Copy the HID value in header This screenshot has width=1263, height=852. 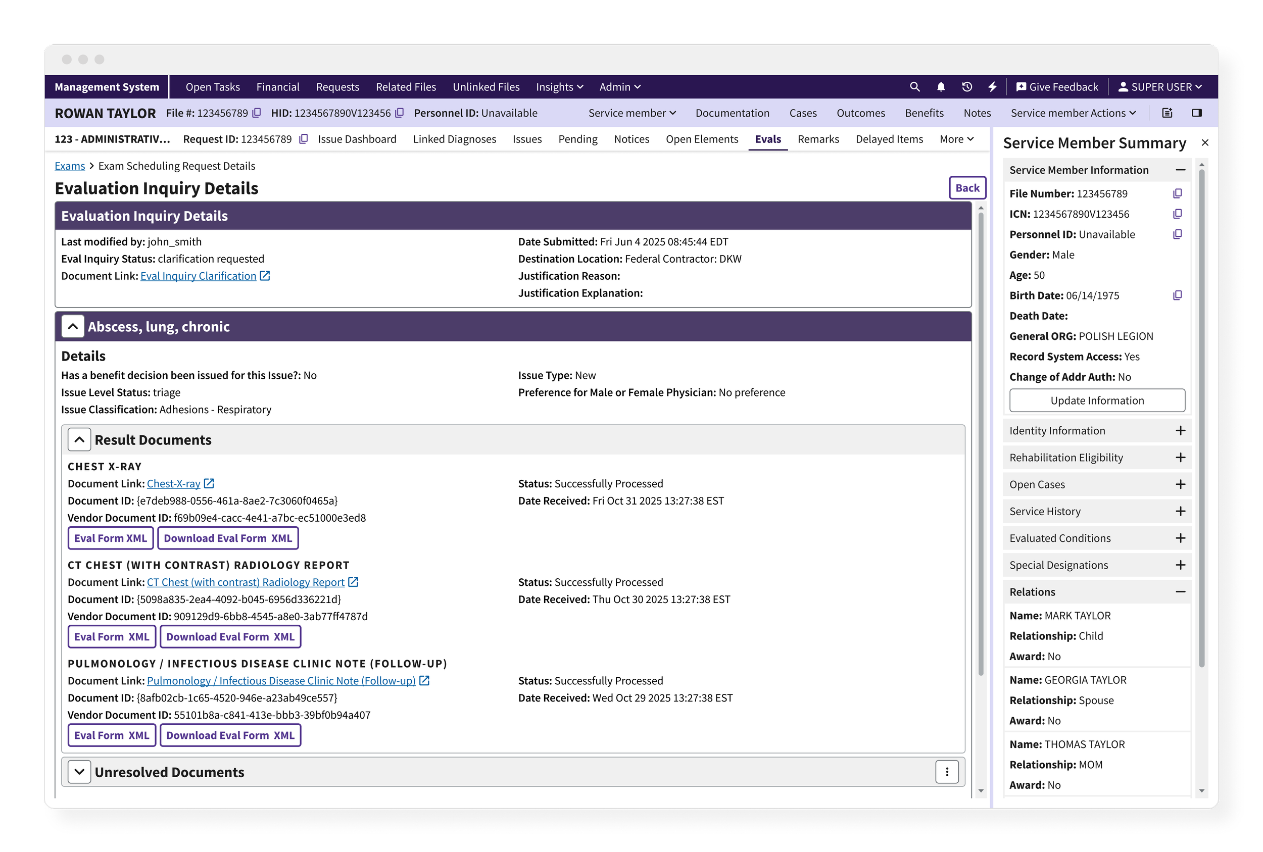(400, 113)
